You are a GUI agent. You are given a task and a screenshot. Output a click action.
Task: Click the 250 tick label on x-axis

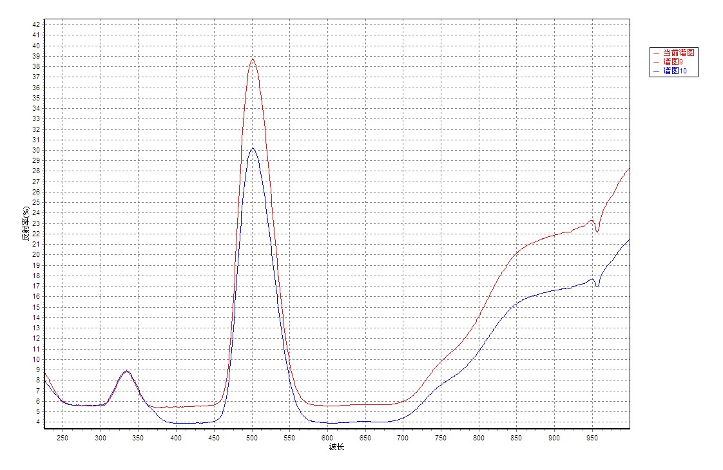click(63, 438)
